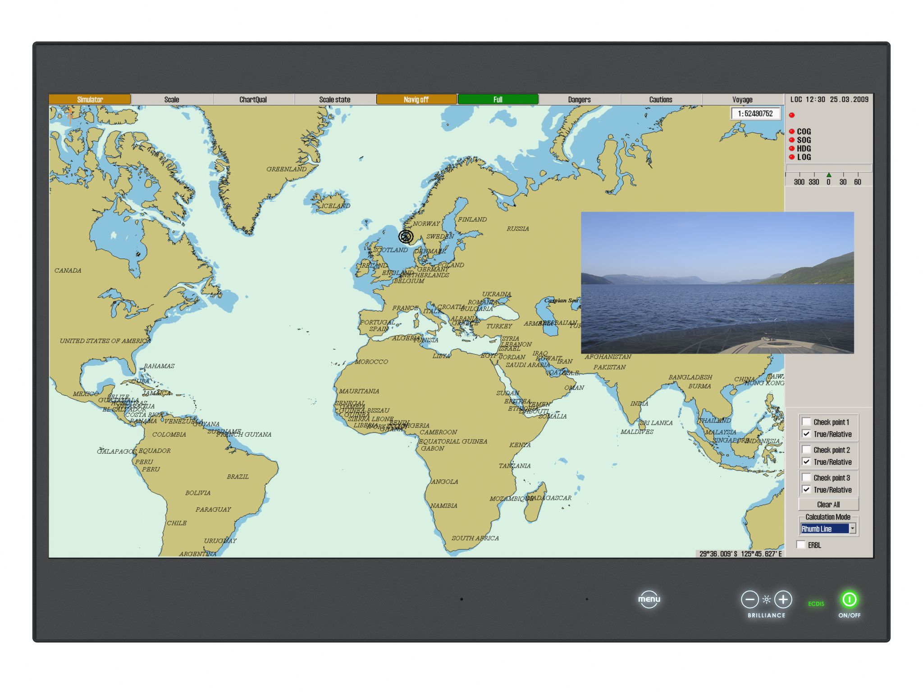Image resolution: width=923 pixels, height=692 pixels.
Task: Decrease brilliance with minus button
Action: (750, 600)
